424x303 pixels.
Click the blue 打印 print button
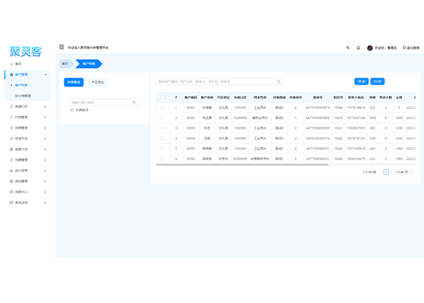pos(377,81)
